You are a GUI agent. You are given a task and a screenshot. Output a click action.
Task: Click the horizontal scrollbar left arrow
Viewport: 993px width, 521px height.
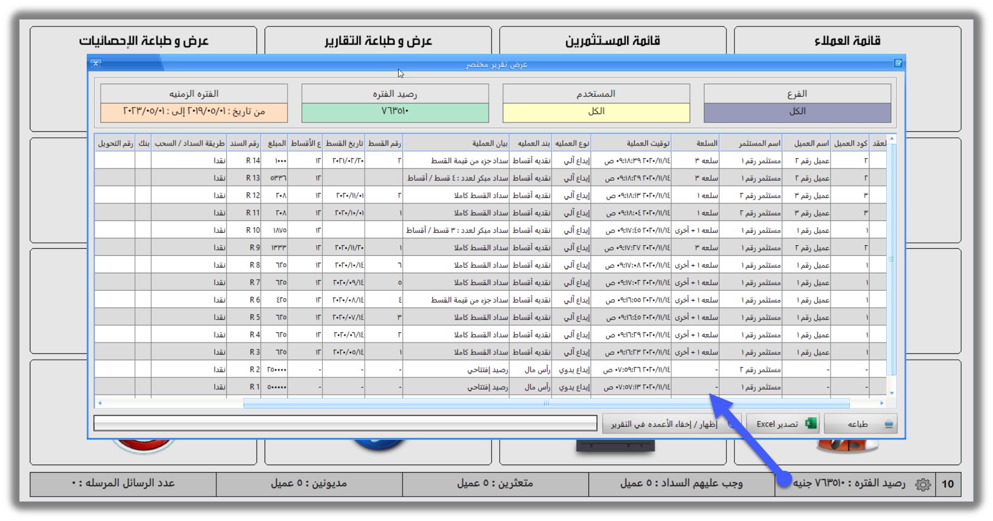click(x=100, y=403)
